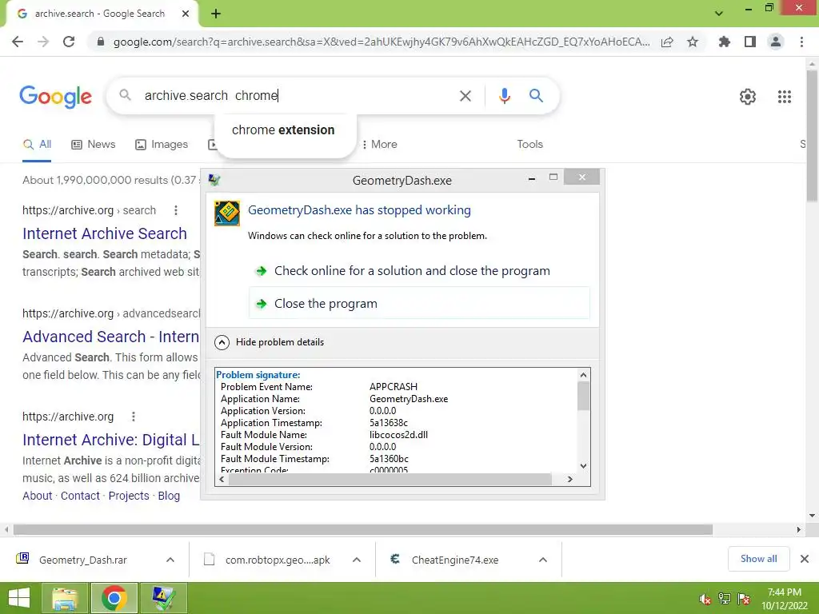Image resolution: width=819 pixels, height=614 pixels.
Task: Show all downloads
Action: [758, 559]
